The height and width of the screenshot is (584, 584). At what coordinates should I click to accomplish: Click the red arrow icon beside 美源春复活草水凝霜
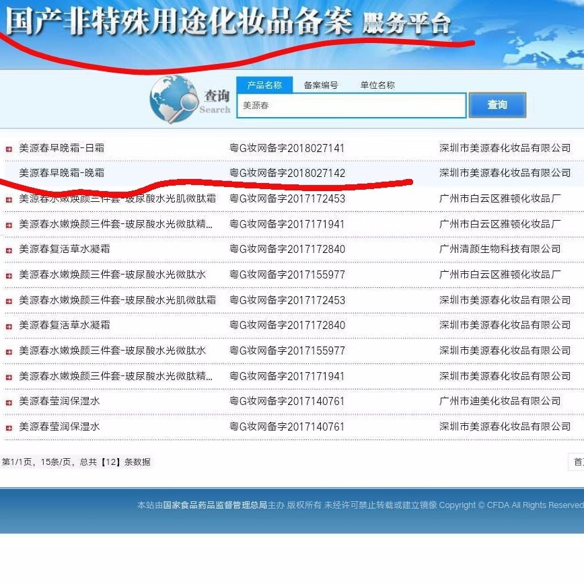pyautogui.click(x=9, y=249)
